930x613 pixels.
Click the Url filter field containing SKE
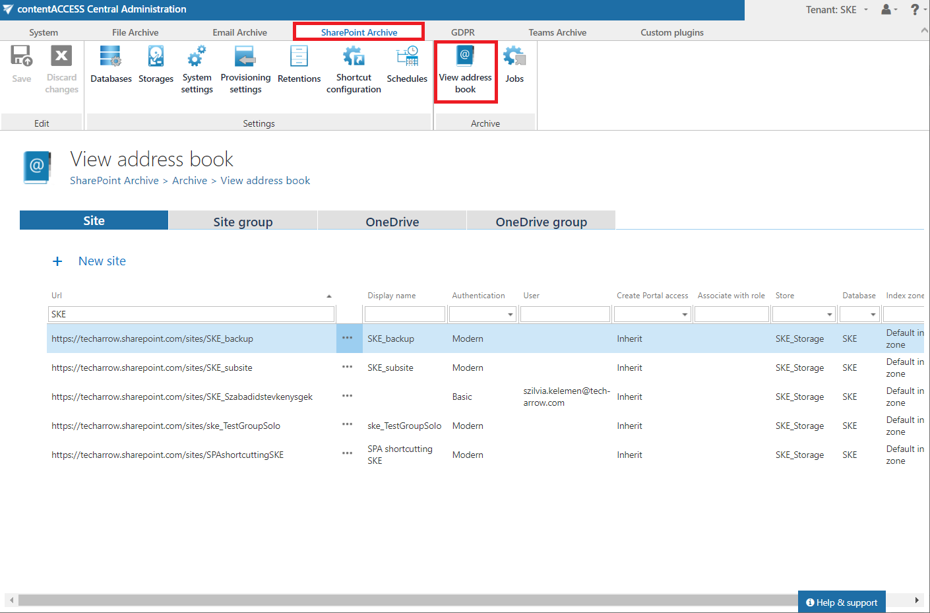click(191, 315)
